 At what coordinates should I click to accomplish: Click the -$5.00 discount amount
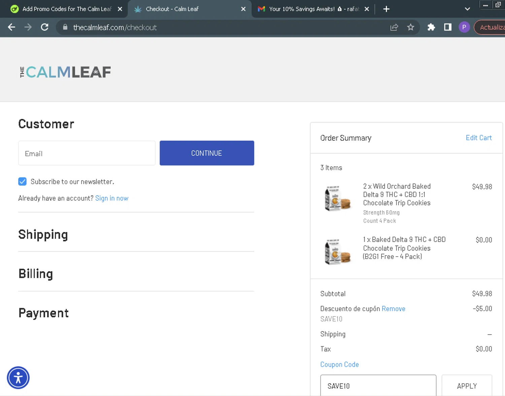tap(482, 308)
